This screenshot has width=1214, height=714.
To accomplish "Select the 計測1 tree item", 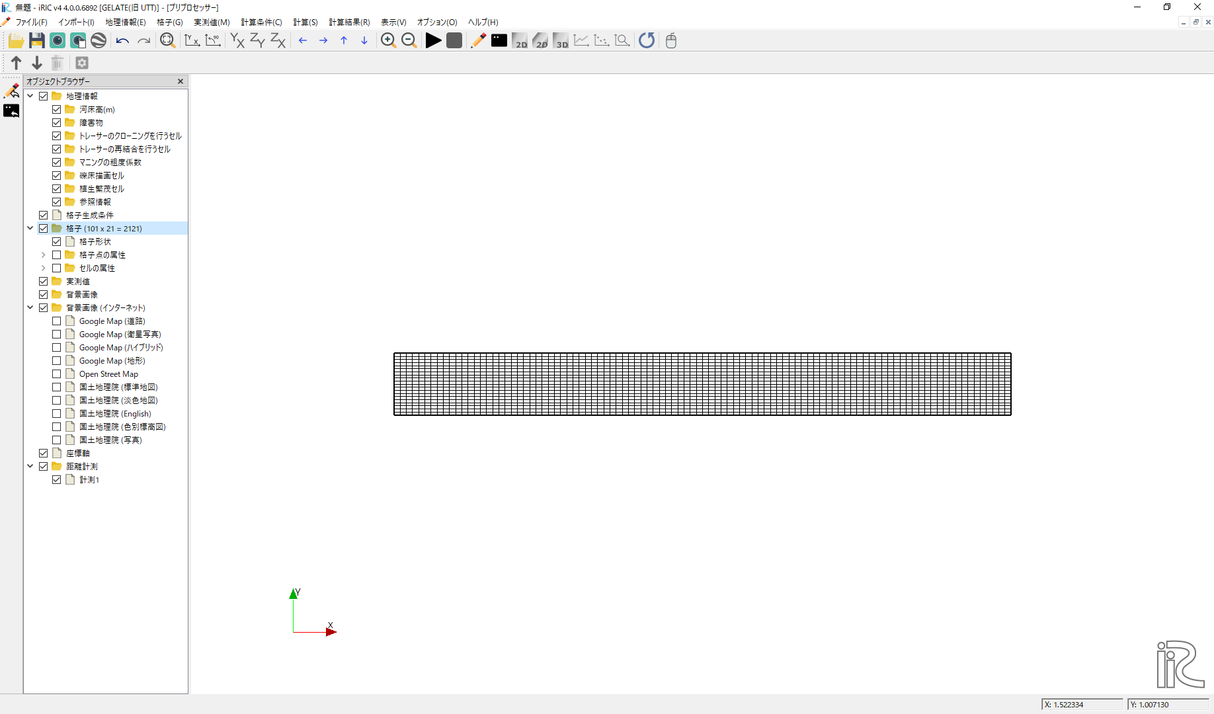I will click(89, 480).
